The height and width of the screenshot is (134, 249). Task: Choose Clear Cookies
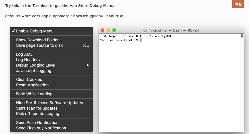[52, 79]
